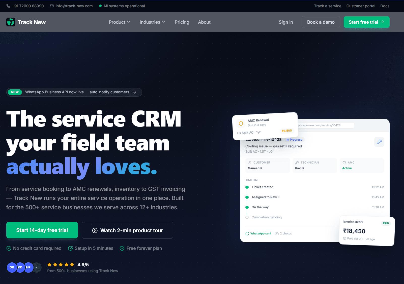Click the info@track-new.com email address
Screen dimensions: 404x284
(x=74, y=6)
